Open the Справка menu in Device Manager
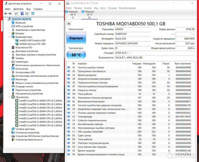The width and height of the screenshot is (199, 162). click(38, 9)
